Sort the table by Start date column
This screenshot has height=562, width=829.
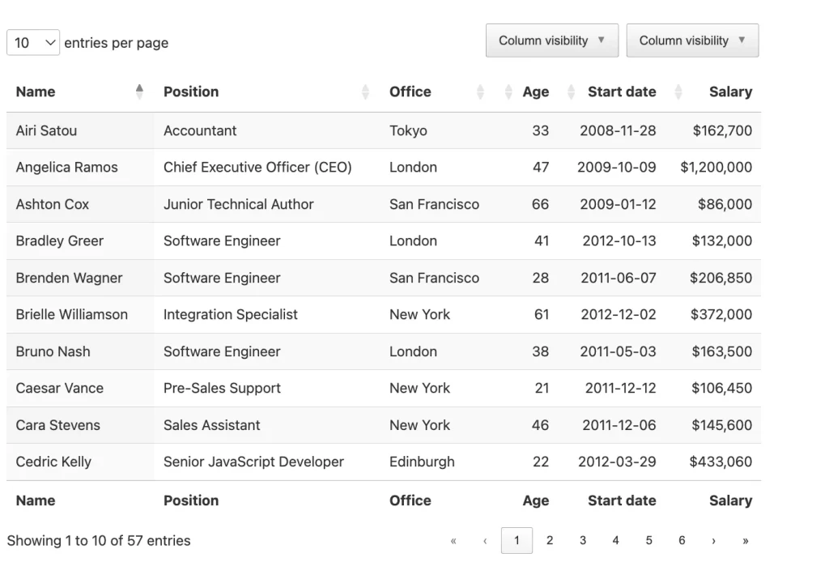[x=621, y=92]
